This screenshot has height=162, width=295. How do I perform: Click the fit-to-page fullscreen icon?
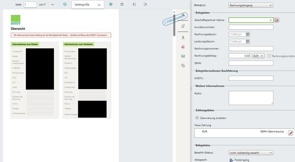click(122, 4)
